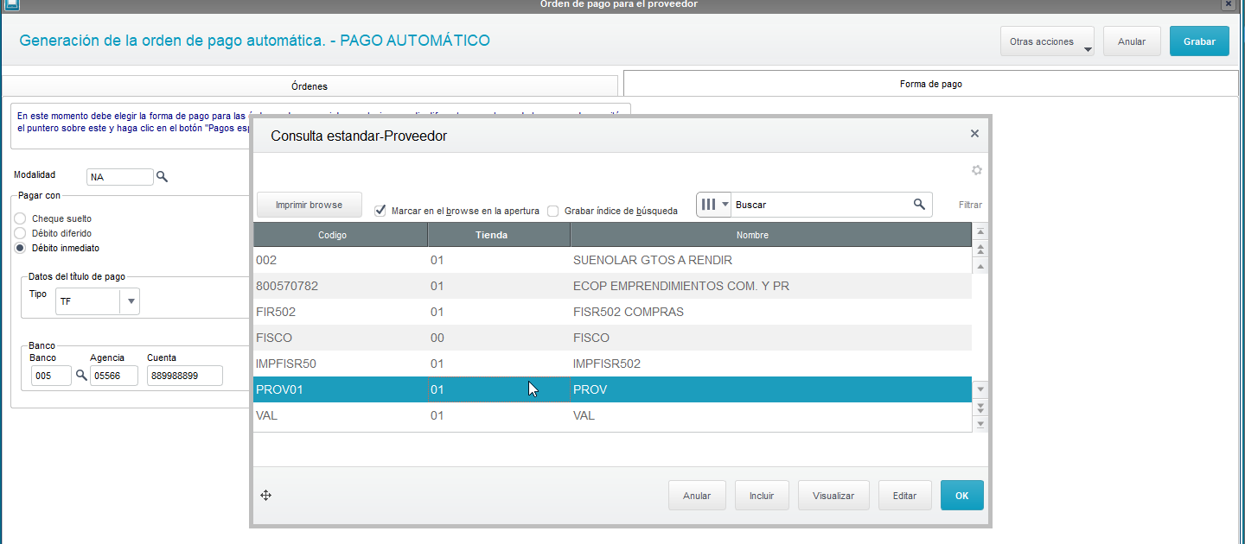The image size is (1245, 544).
Task: Open the Modalidad search magnifier
Action: coord(162,177)
